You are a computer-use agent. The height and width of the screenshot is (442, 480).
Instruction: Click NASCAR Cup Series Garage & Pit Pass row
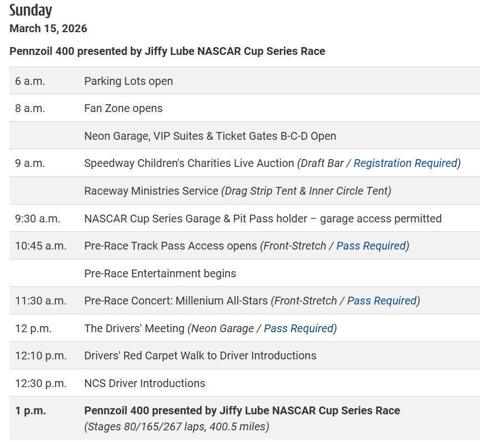[263, 219]
